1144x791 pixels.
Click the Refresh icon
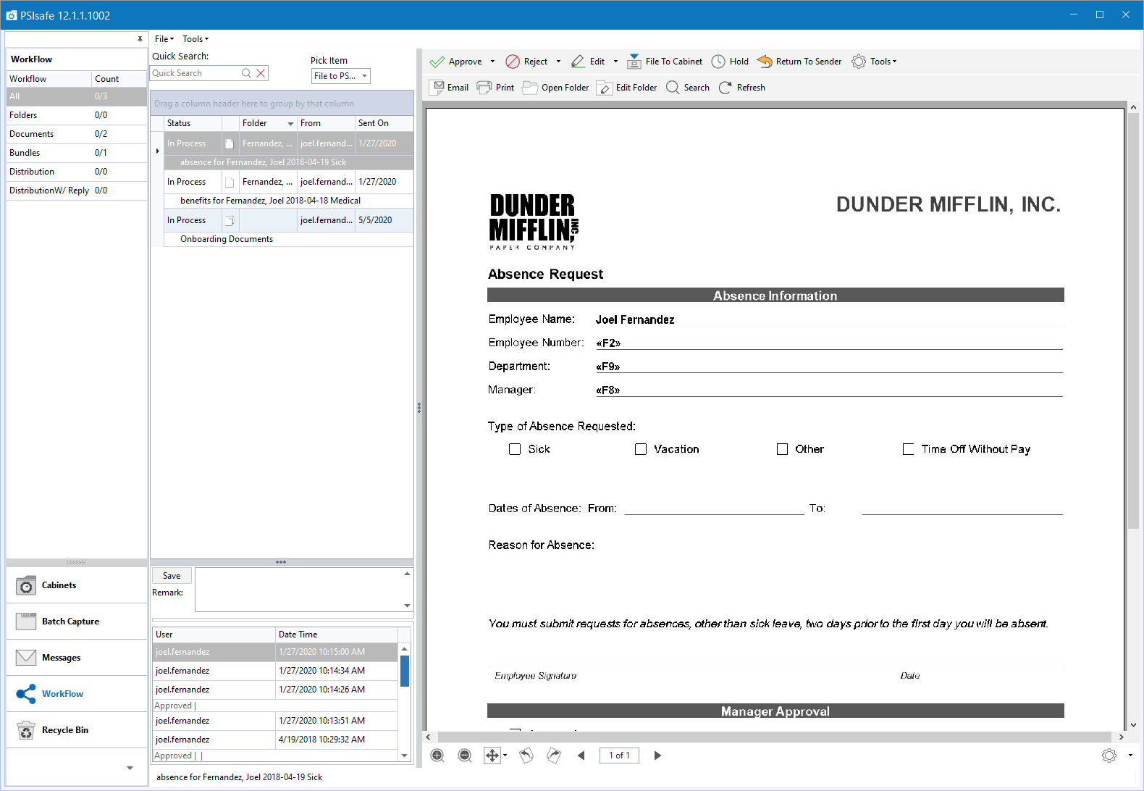click(x=725, y=88)
